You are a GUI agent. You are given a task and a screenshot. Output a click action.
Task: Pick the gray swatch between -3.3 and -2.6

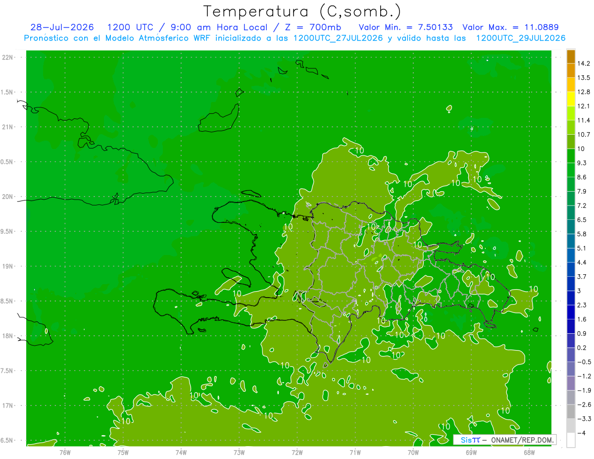click(x=571, y=411)
